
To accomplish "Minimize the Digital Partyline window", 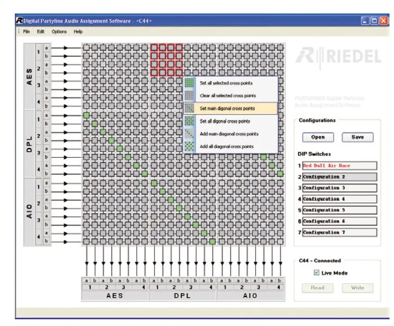I will (x=365, y=21).
